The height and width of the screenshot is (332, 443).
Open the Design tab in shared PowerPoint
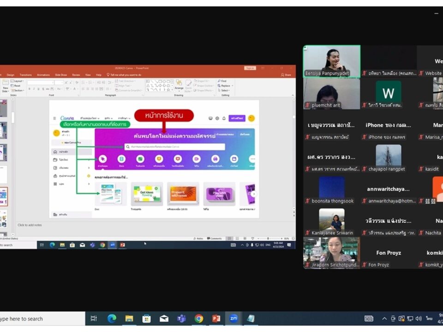tap(11, 75)
